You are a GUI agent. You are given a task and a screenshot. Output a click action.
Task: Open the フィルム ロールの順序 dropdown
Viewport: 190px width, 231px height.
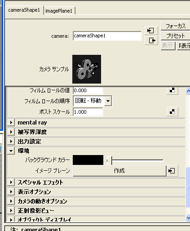click(x=108, y=101)
